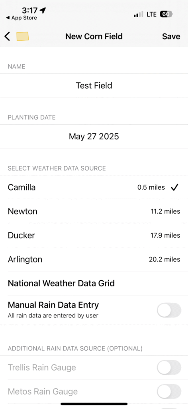Select Camilla weather station row
188x409 pixels.
pos(94,187)
